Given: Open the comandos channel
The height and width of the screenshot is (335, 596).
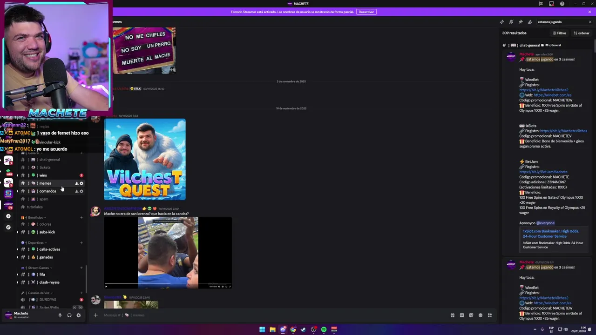Looking at the screenshot, I should click(47, 191).
